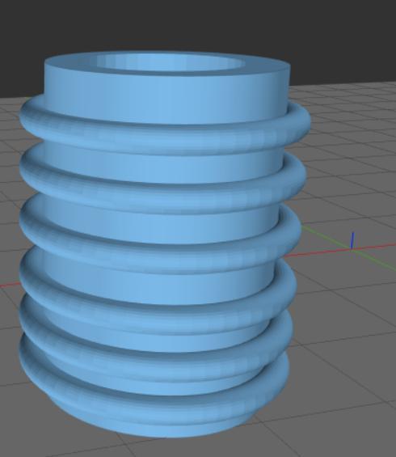The height and width of the screenshot is (457, 396).
Task: Select the blue Z axis marker at origin
Action: [x=352, y=240]
